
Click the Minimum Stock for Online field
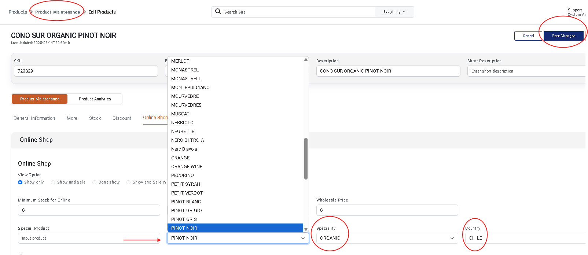coord(89,210)
